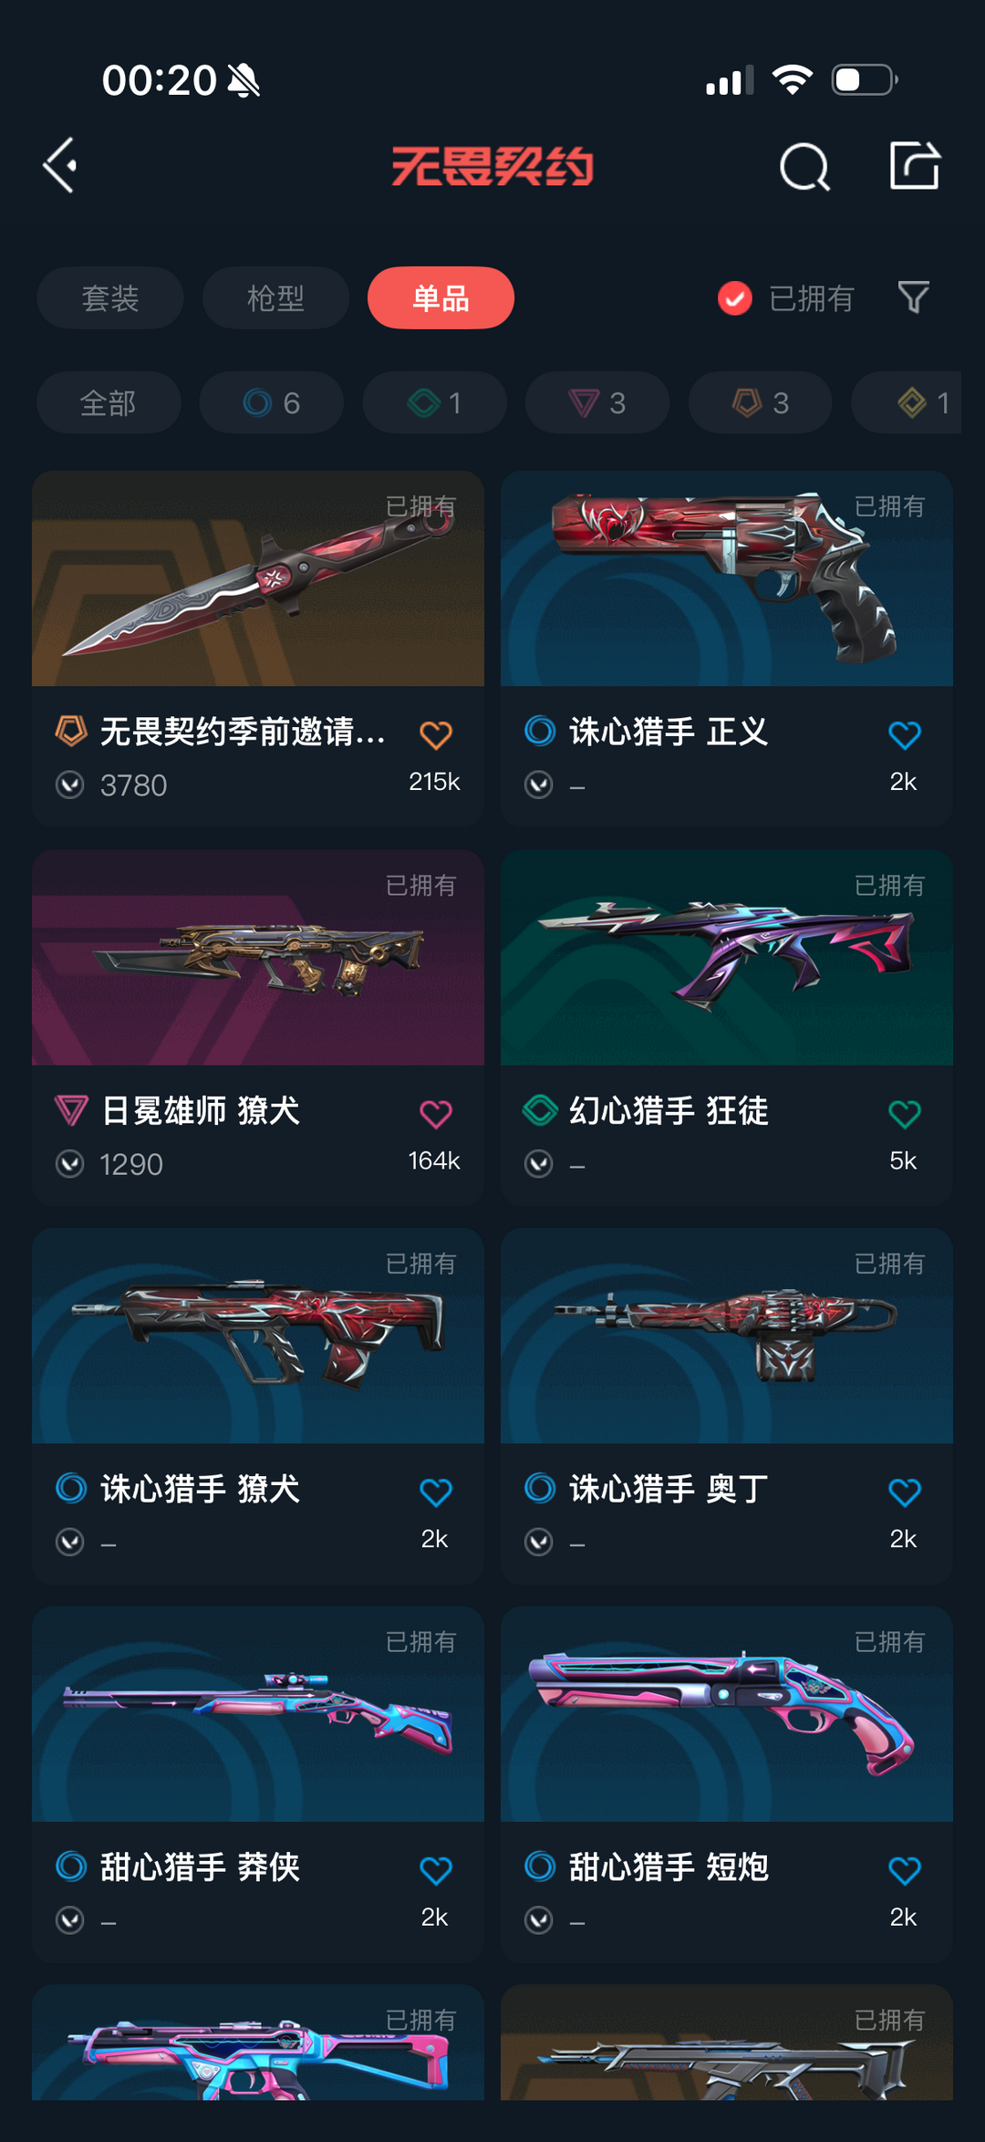Tap heart icon for 诛心猎手 奥丁

click(x=905, y=1492)
